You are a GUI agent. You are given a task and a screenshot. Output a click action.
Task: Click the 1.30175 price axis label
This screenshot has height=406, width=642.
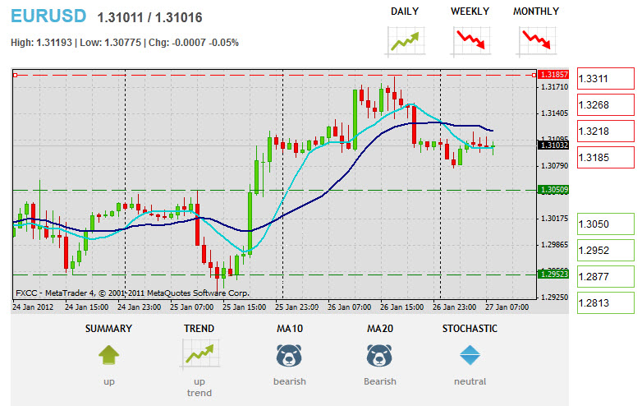tap(555, 219)
